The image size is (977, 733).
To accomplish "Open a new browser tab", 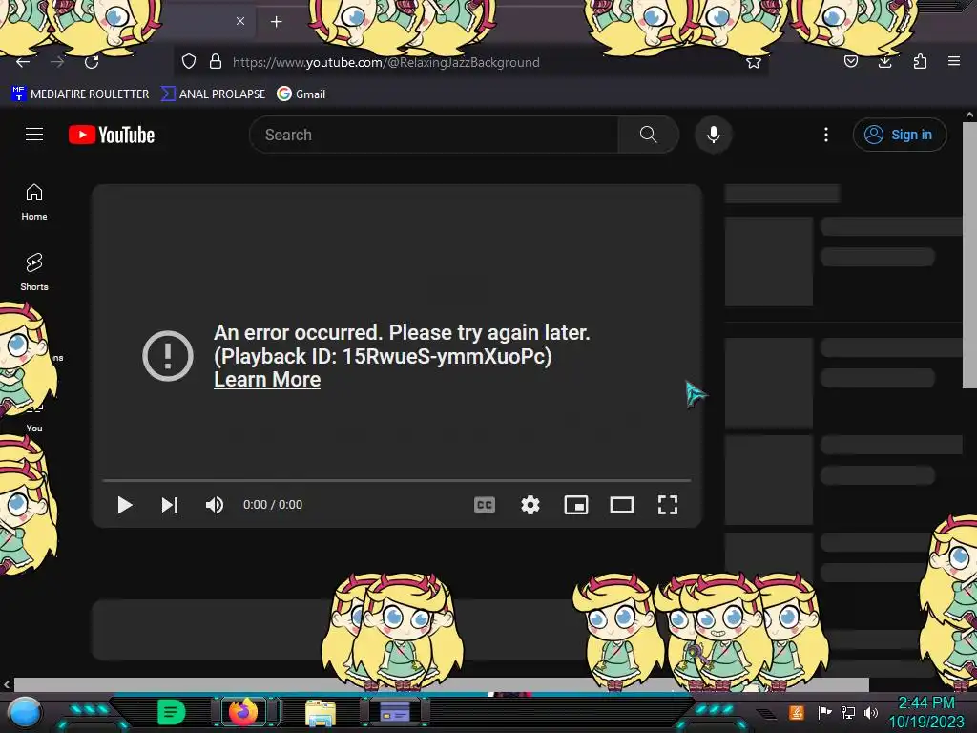I will (276, 22).
